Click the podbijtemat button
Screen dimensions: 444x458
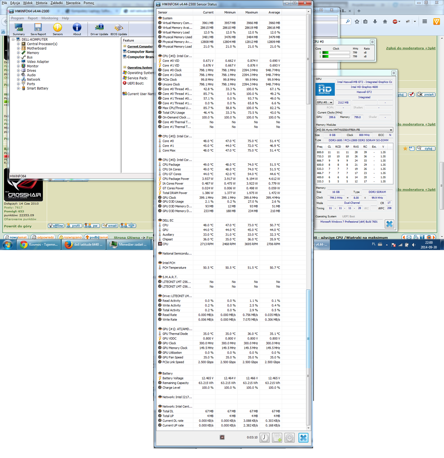[x=97, y=237]
